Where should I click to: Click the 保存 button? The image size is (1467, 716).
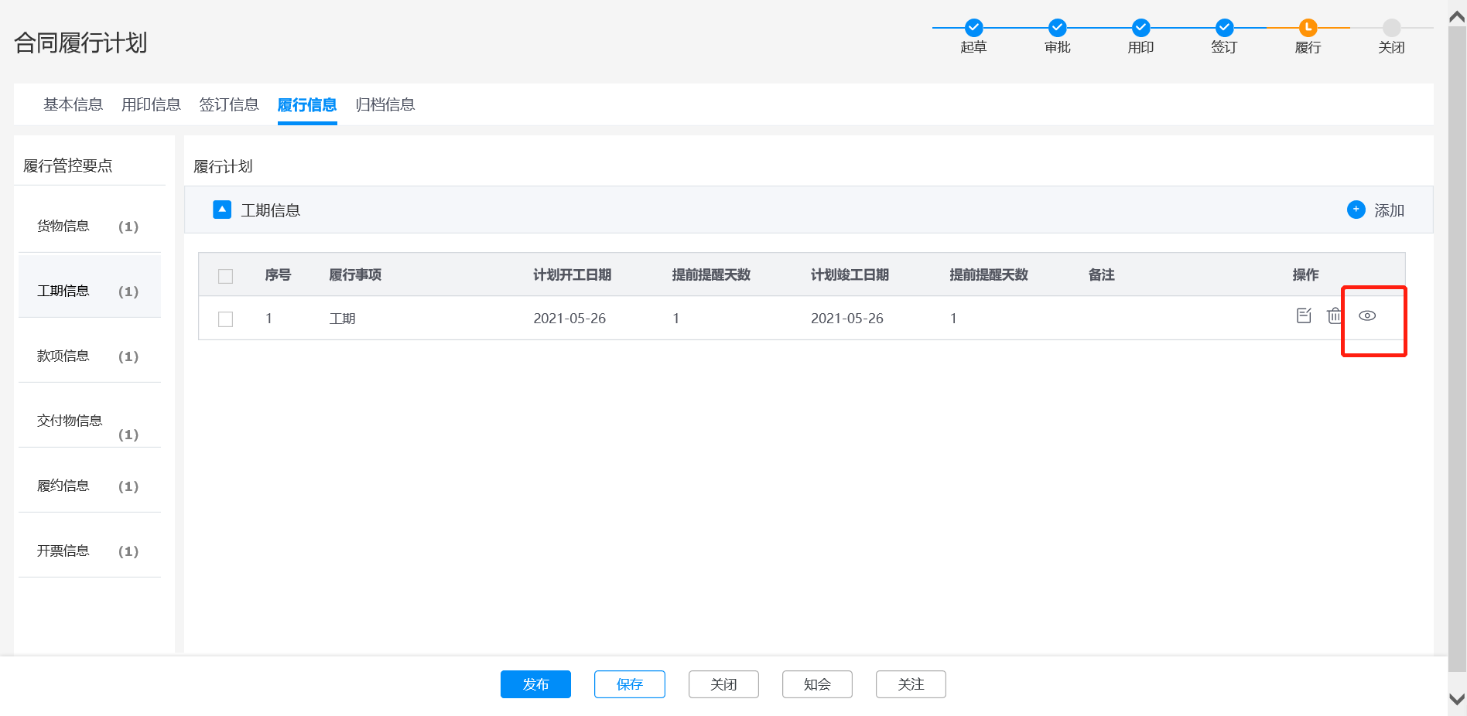pyautogui.click(x=629, y=684)
